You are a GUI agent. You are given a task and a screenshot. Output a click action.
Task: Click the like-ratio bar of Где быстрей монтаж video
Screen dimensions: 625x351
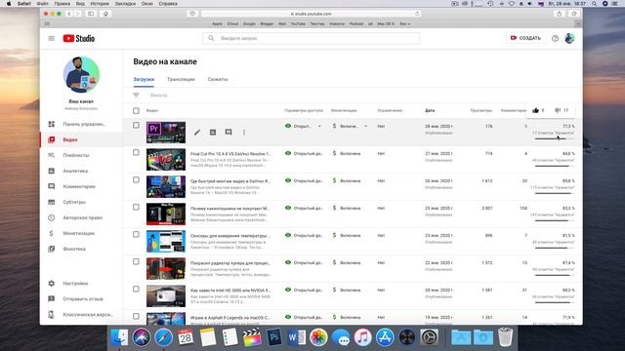[x=554, y=193]
